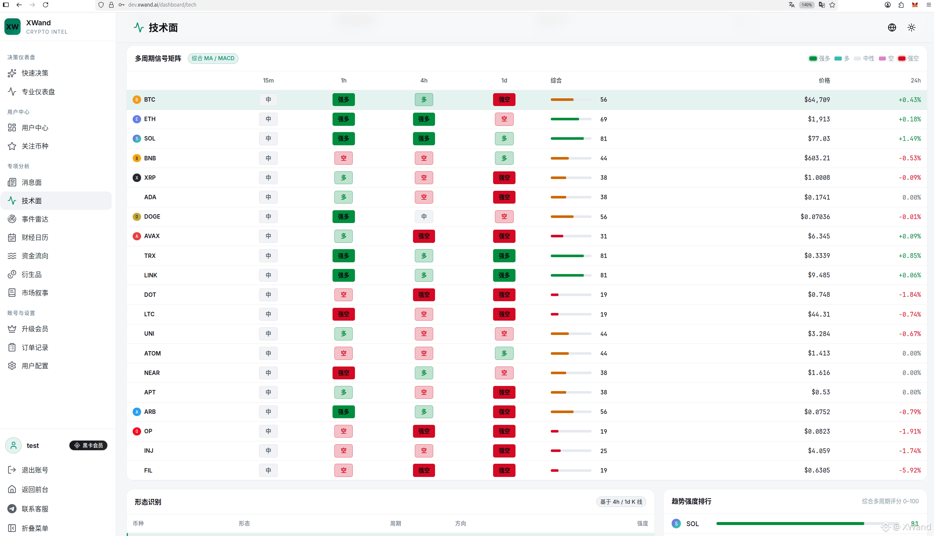Click the 基于 4h / 1d K 线 tag
This screenshot has width=934, height=536.
(621, 502)
